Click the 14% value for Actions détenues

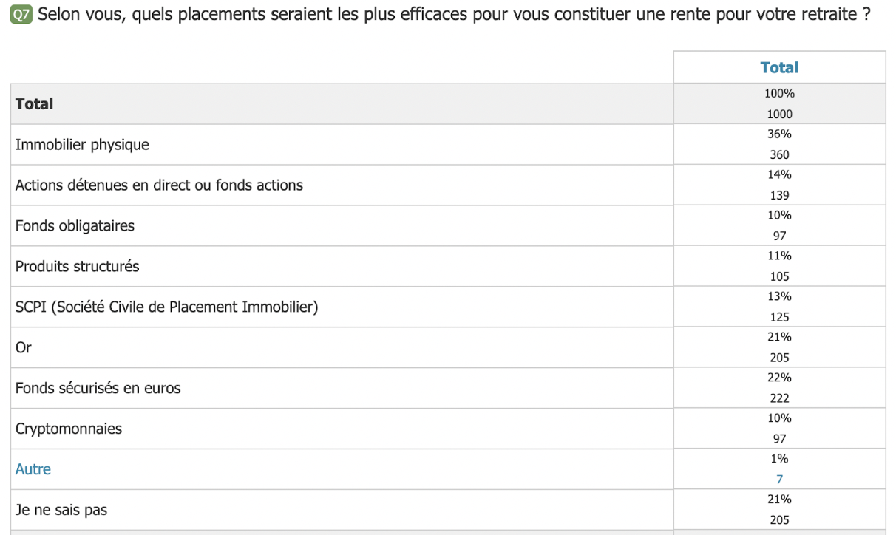(x=779, y=174)
